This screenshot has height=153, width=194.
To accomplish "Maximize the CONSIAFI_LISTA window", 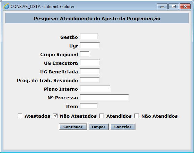I will pos(174,7).
